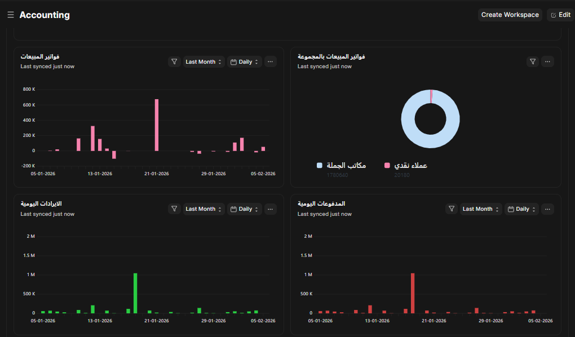The image size is (575, 337).
Task: Open more options on فواتير المبيعات بالمجموعة chart
Action: point(547,62)
